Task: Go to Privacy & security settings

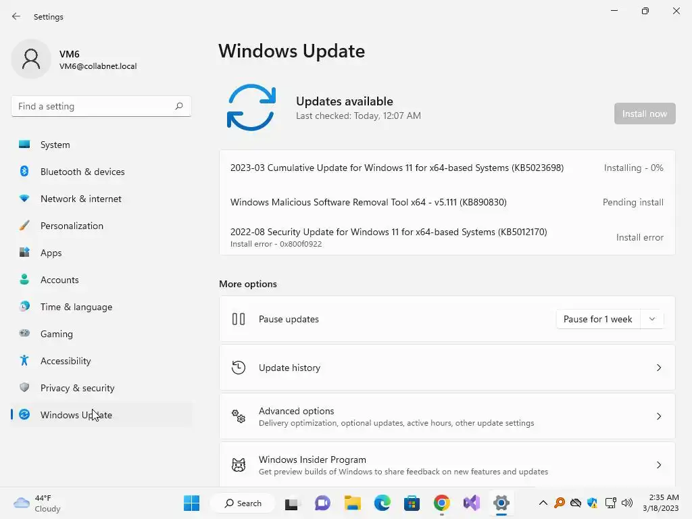Action: pyautogui.click(x=101, y=387)
